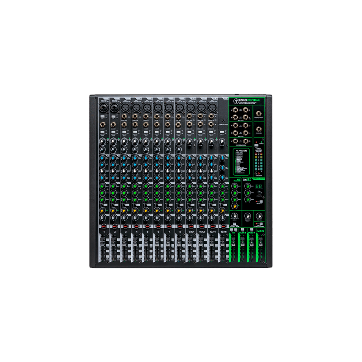Select the Aux Out 1 jack
This screenshot has width=362, height=362.
[x=235, y=110]
